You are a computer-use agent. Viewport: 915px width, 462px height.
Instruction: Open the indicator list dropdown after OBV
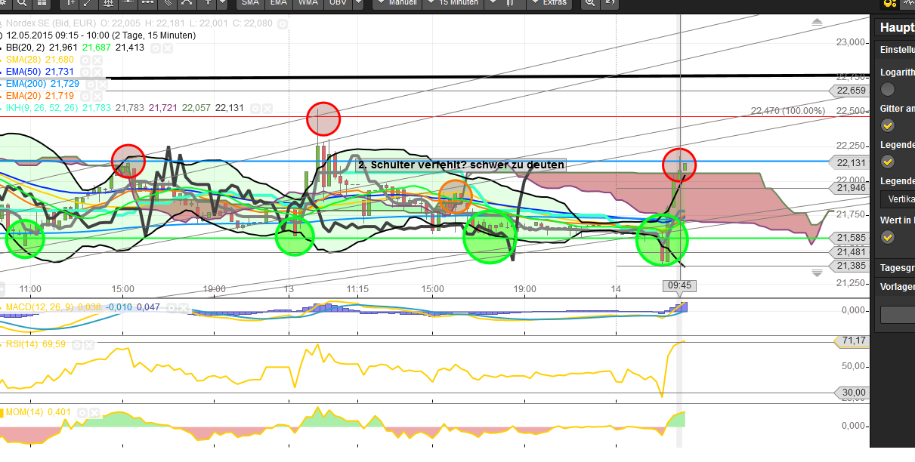[358, 3]
